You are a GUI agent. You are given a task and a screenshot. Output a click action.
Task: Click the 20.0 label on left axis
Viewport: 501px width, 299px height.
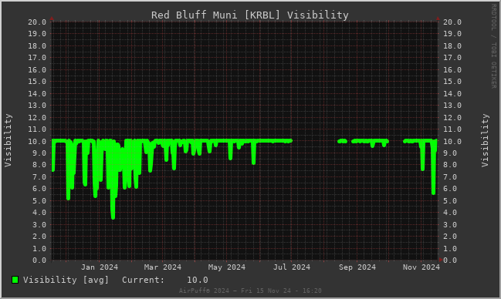(x=37, y=22)
